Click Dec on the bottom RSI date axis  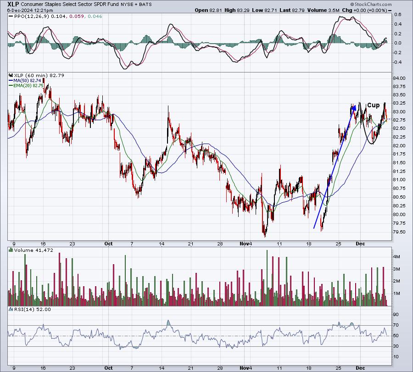pos(360,368)
